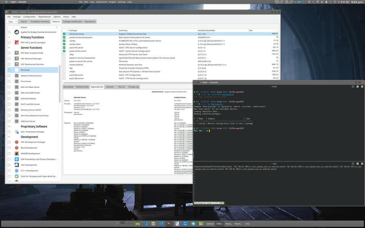Check the vsftpd package checkbox
The width and height of the screenshot is (365, 228).
(64, 72)
